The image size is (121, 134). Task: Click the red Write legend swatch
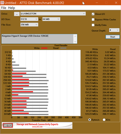click(x=44, y=48)
